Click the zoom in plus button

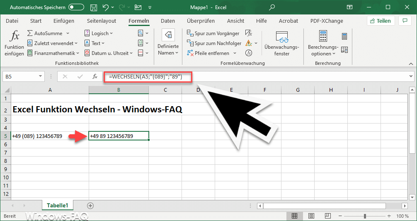pos(389,216)
